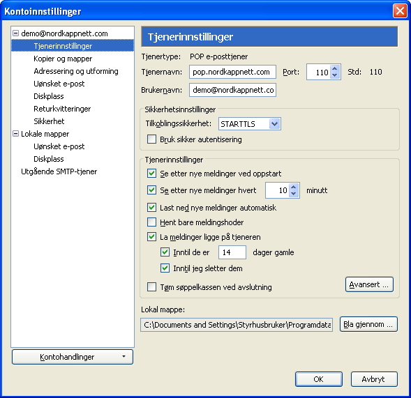Collapse the demo@nordkappnett.com account tree

[x=16, y=33]
